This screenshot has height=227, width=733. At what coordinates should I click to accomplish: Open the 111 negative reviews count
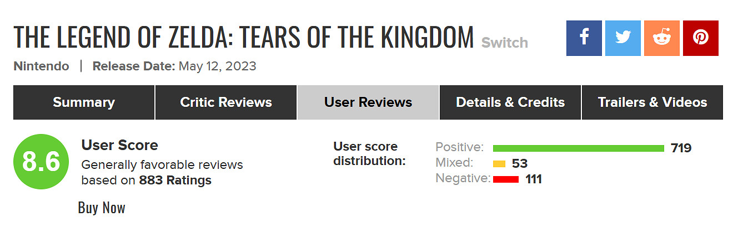pos(533,179)
